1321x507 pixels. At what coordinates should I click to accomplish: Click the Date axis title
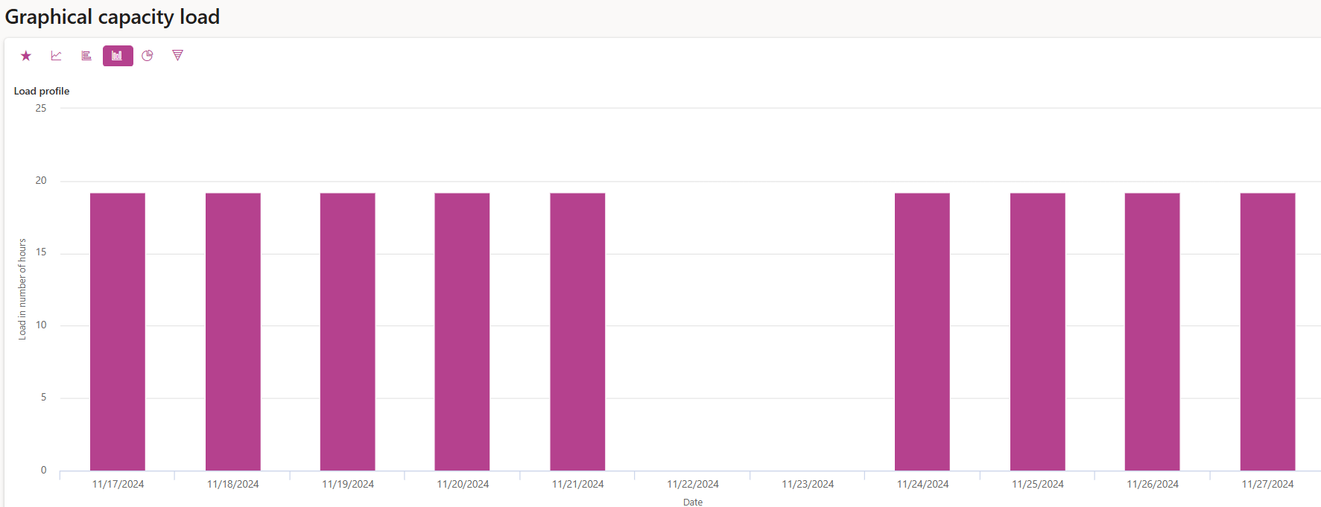click(x=693, y=502)
